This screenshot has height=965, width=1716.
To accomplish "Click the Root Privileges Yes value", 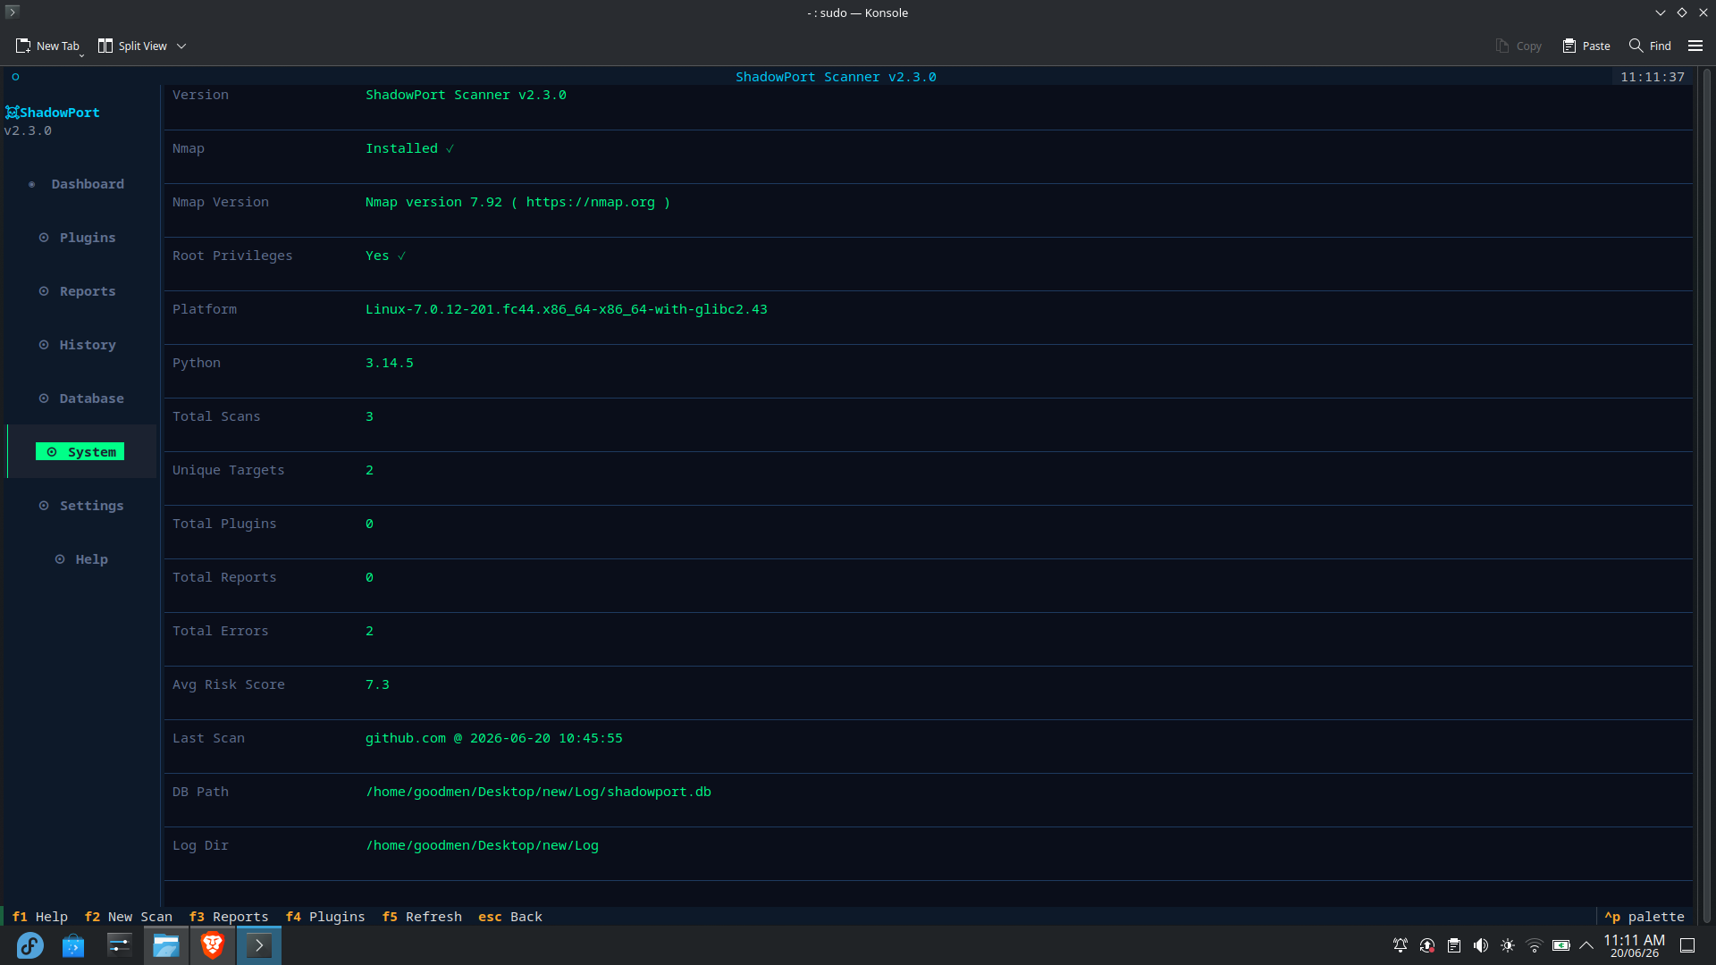I will coord(385,256).
